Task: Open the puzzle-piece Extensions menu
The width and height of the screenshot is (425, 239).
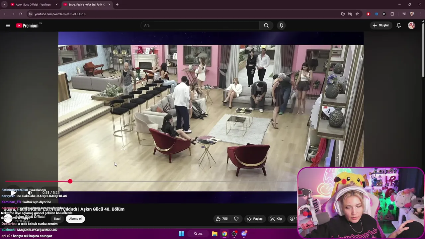Action: [392, 14]
